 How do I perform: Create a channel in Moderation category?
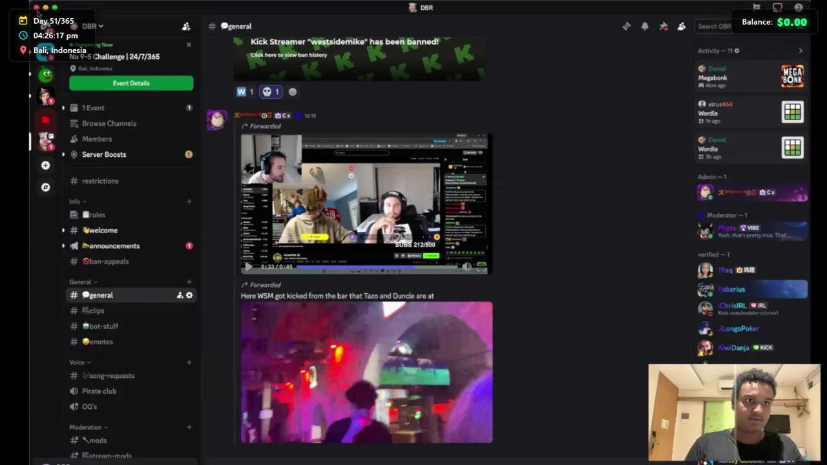[189, 427]
